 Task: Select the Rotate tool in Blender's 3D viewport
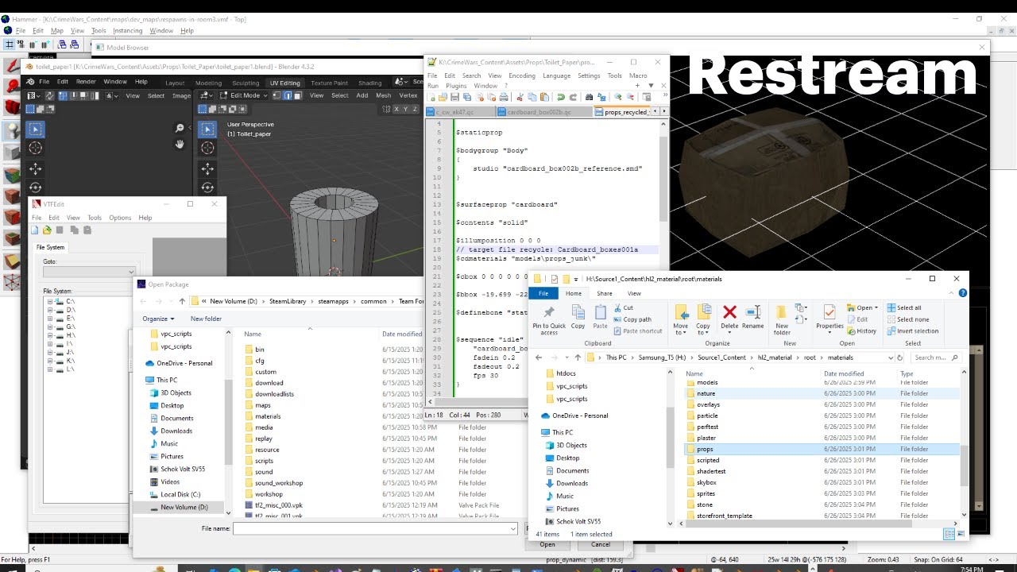click(207, 188)
